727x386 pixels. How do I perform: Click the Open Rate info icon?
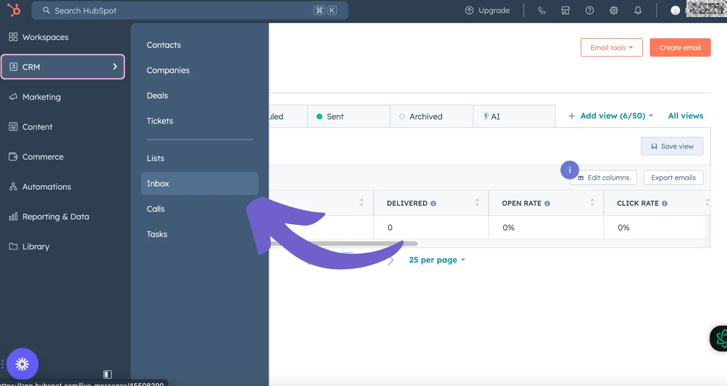547,204
